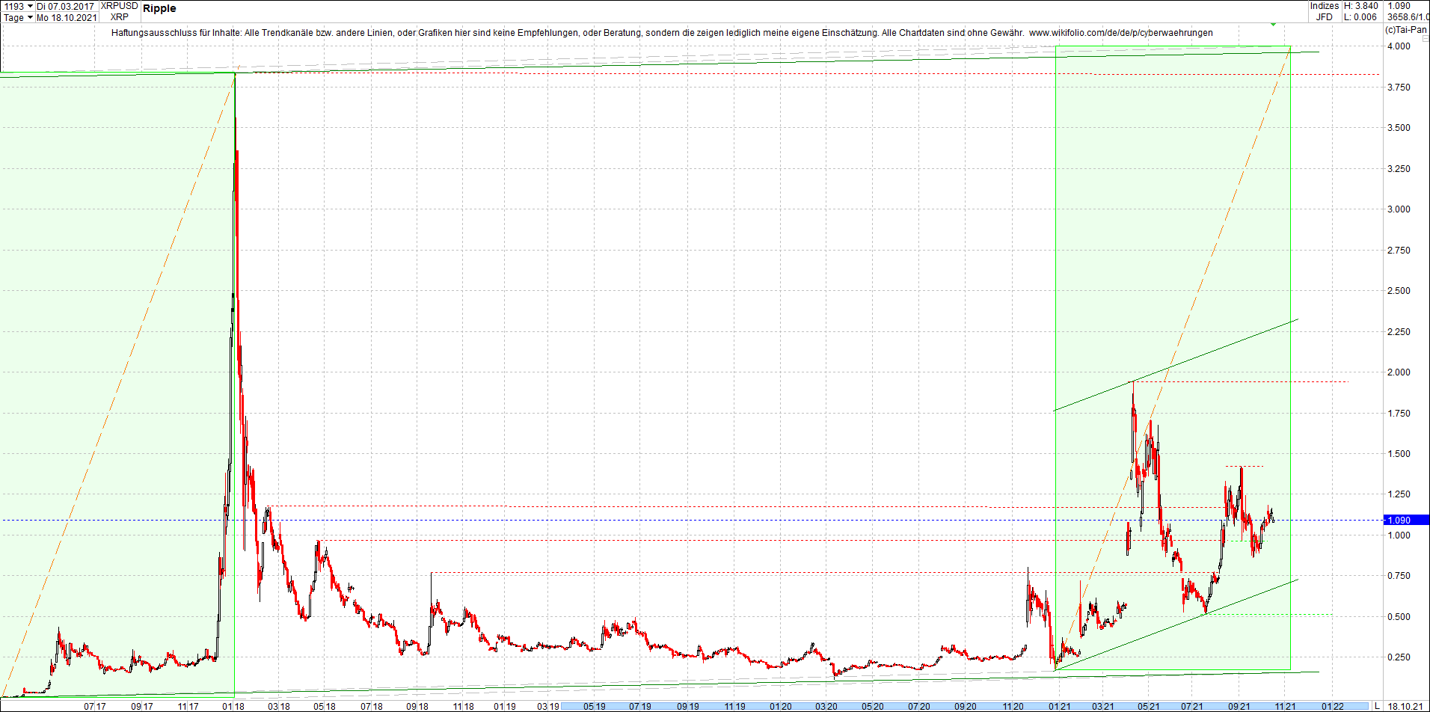
Task: Click the "4.000" value on price scale
Action: [1400, 46]
